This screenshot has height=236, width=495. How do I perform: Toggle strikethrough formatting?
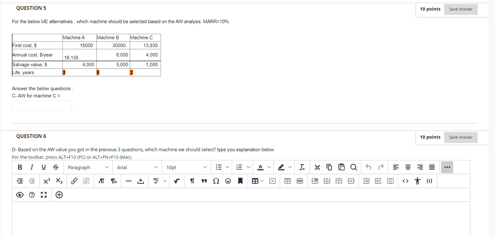coord(56,167)
